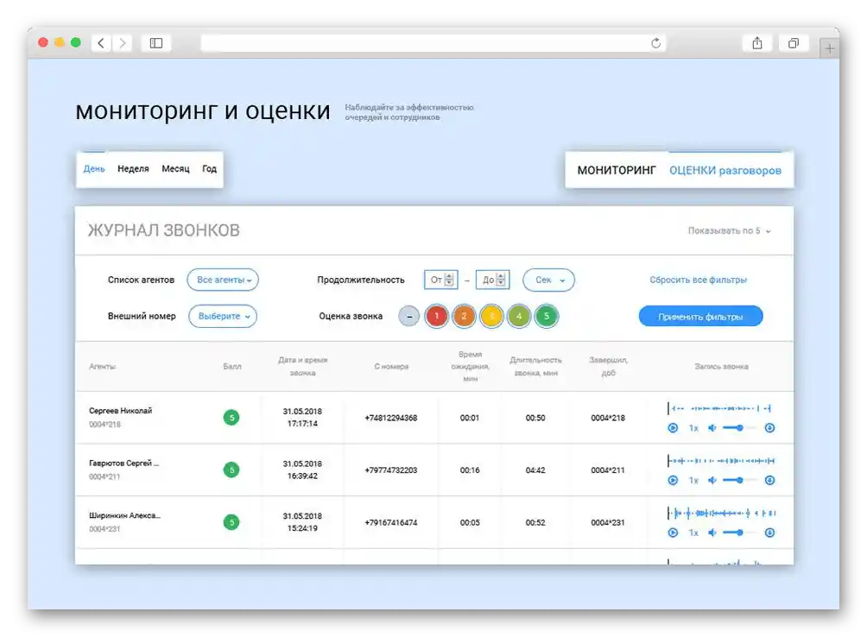
Task: Click the Сбросить все фильтры link
Action: pos(699,280)
